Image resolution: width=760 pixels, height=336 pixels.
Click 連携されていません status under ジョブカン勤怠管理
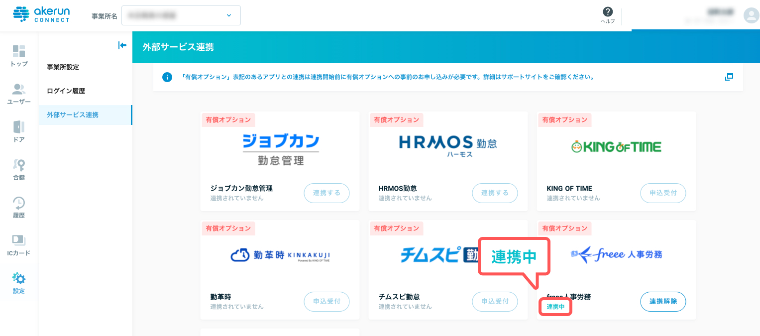coord(237,198)
